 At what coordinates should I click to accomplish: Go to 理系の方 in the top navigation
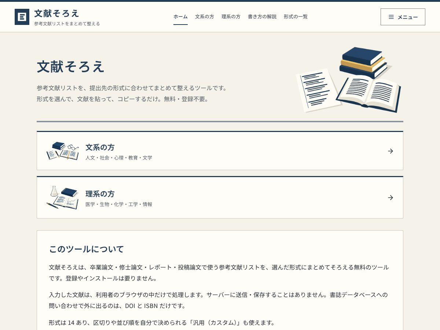pyautogui.click(x=231, y=16)
